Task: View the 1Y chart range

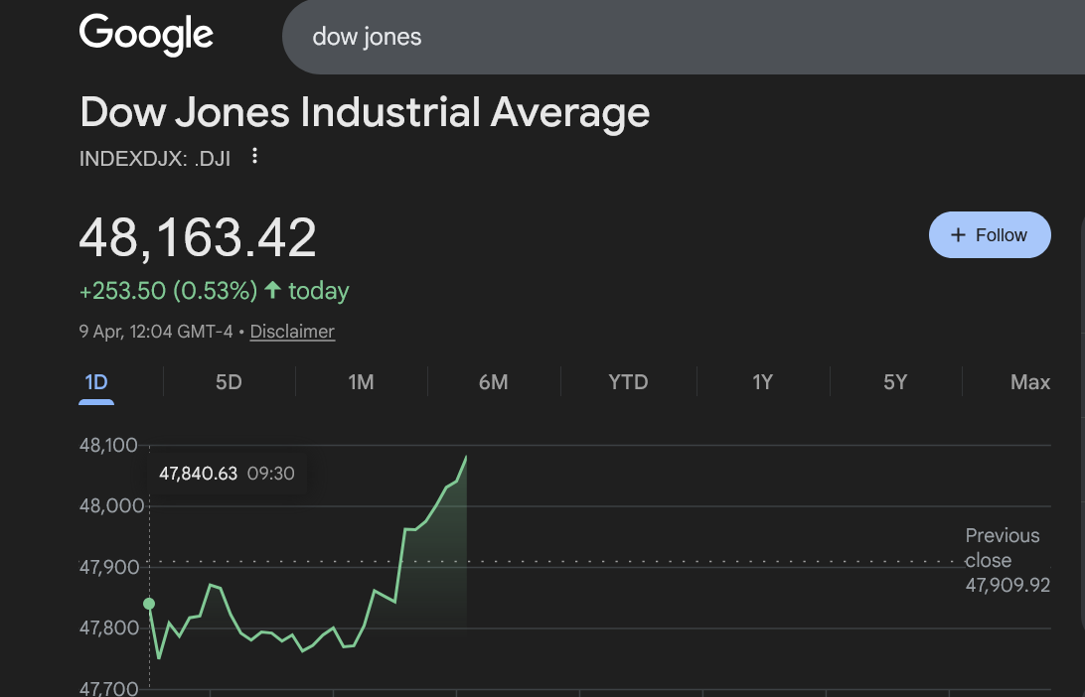Action: [x=762, y=382]
